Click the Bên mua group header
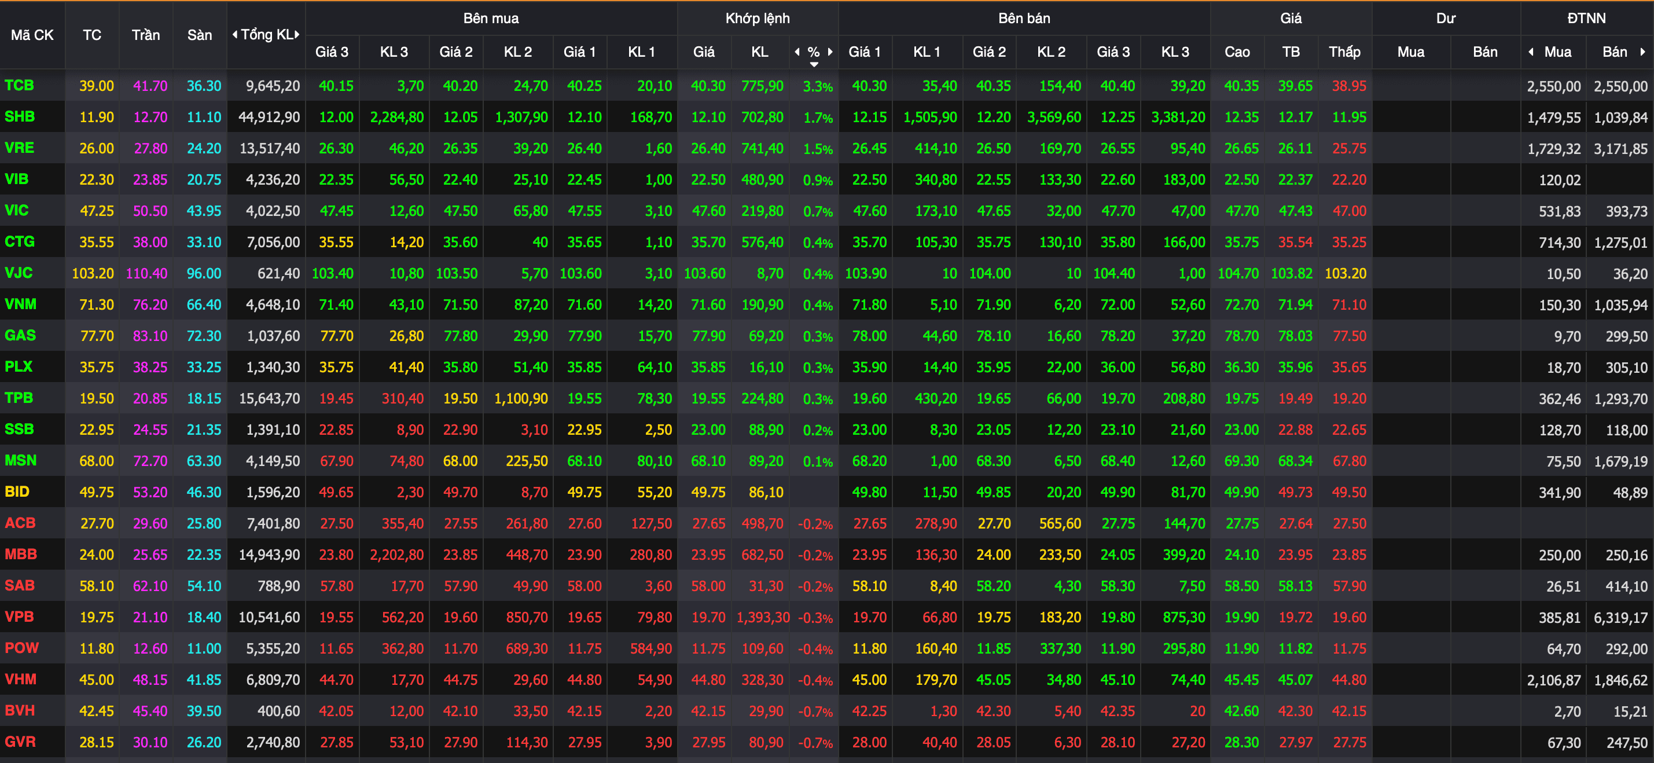 click(491, 18)
